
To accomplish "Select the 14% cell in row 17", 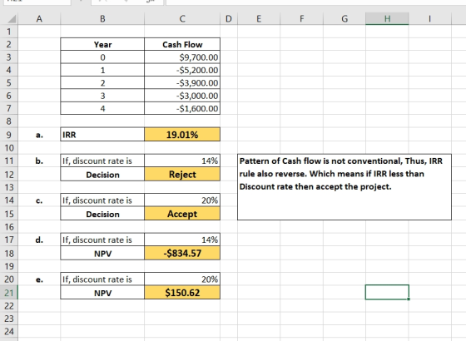I will tap(182, 240).
